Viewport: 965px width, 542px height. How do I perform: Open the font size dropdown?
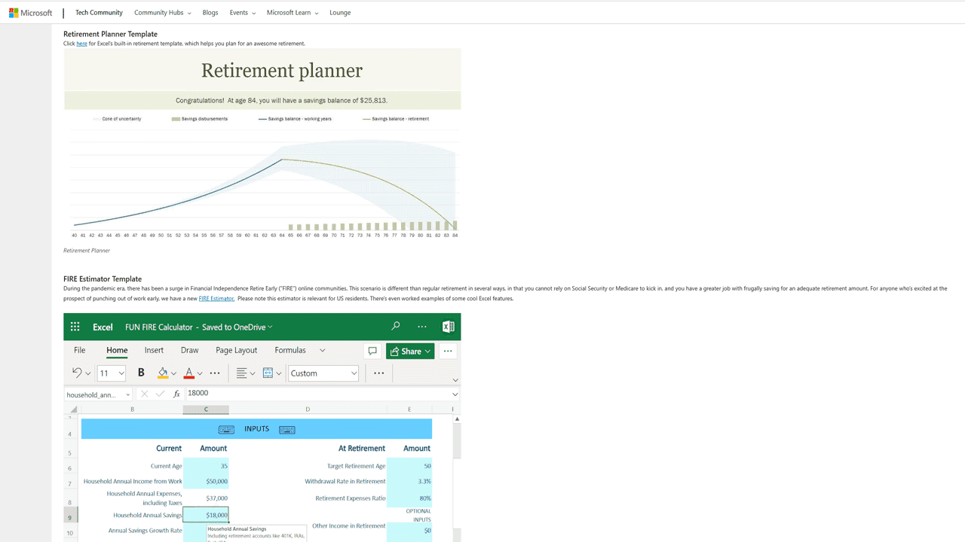pos(111,373)
